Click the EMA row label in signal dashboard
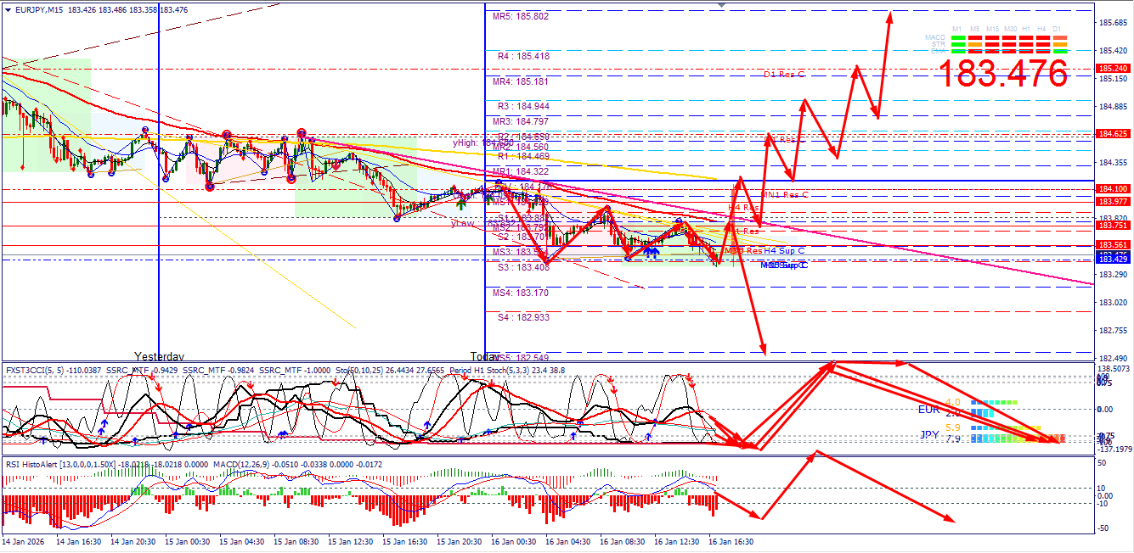The image size is (1134, 553). click(x=939, y=51)
